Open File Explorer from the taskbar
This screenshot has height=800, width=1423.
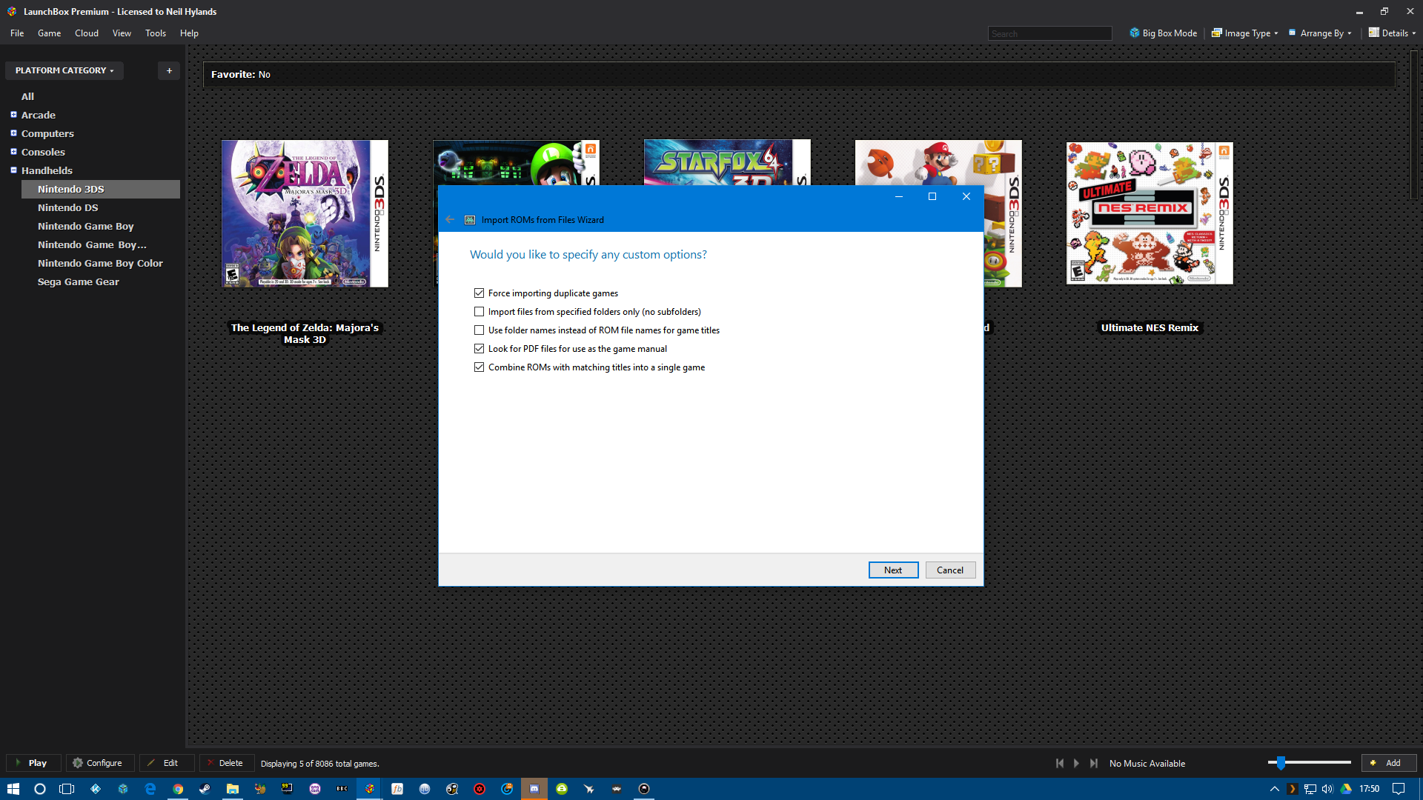(x=232, y=789)
